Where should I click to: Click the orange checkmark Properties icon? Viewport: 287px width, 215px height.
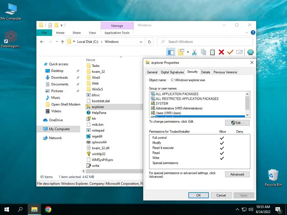click(x=230, y=52)
